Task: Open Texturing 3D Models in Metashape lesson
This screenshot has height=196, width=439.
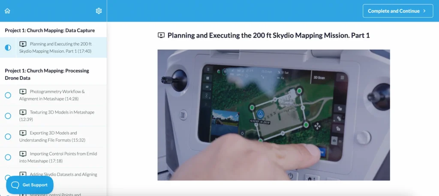Action: 53,116
